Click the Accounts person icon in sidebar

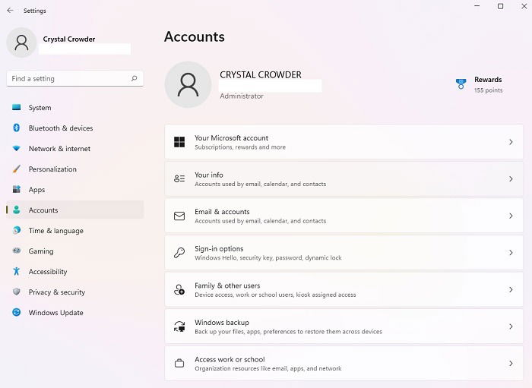click(x=16, y=210)
